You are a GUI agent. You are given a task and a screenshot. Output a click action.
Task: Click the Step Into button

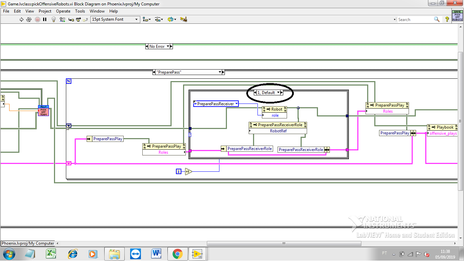coord(71,19)
